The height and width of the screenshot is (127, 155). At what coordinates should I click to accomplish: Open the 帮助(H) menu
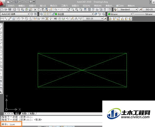(131, 6)
